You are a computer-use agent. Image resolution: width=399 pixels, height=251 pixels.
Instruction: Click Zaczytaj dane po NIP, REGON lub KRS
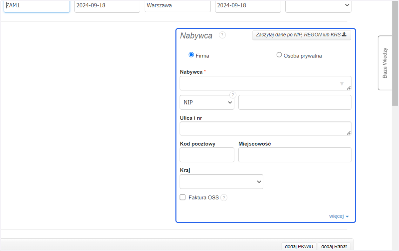[302, 35]
